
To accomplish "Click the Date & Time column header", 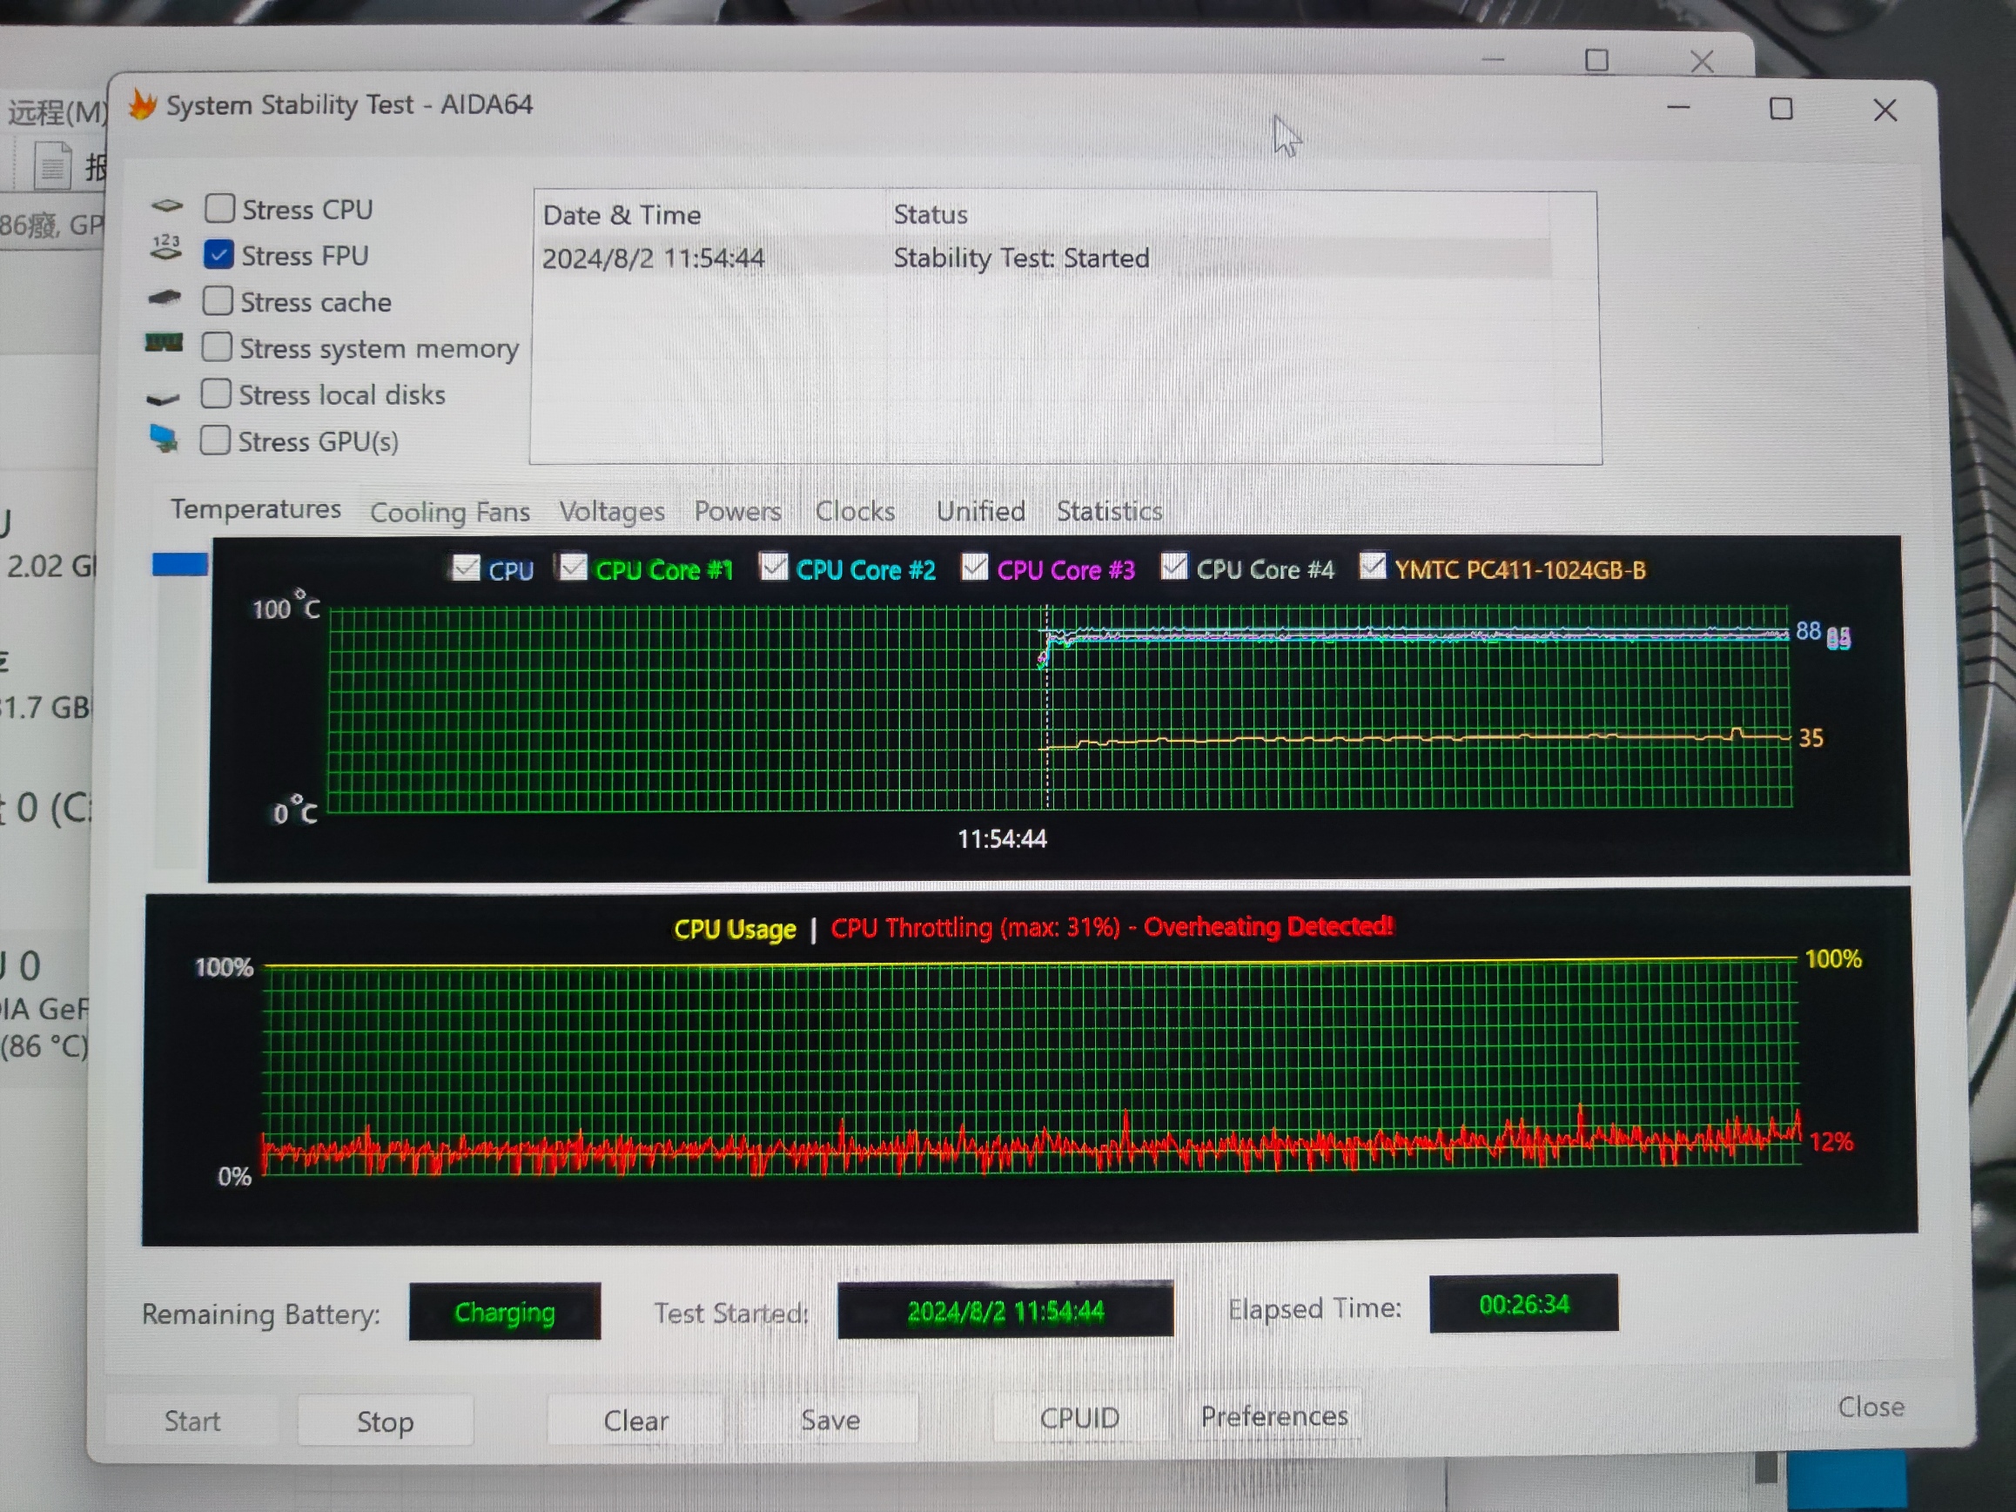I will [622, 215].
